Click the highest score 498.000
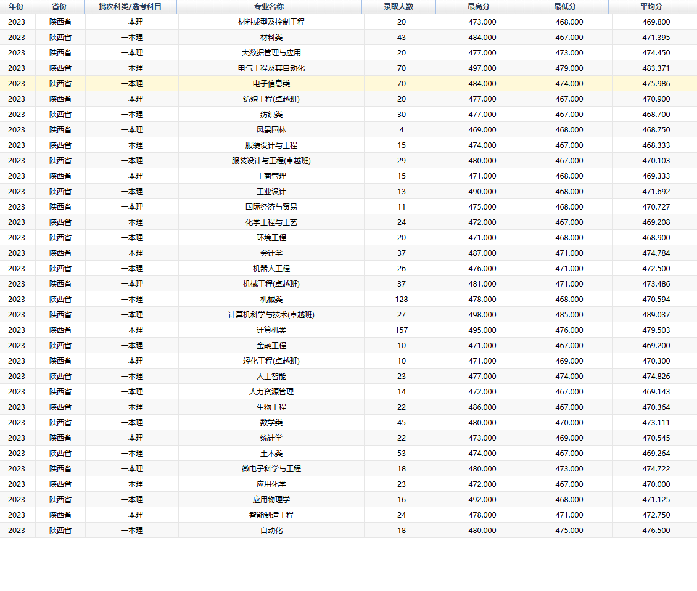 click(x=482, y=314)
